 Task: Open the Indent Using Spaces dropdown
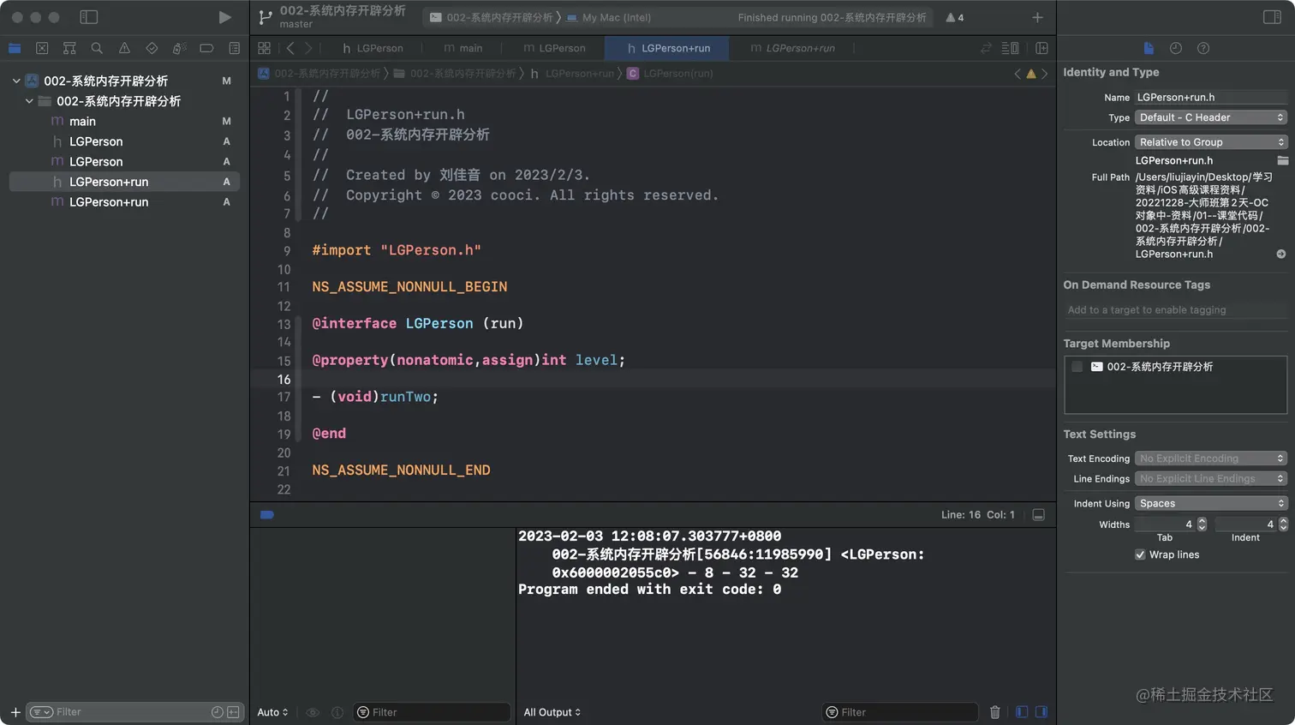1211,504
